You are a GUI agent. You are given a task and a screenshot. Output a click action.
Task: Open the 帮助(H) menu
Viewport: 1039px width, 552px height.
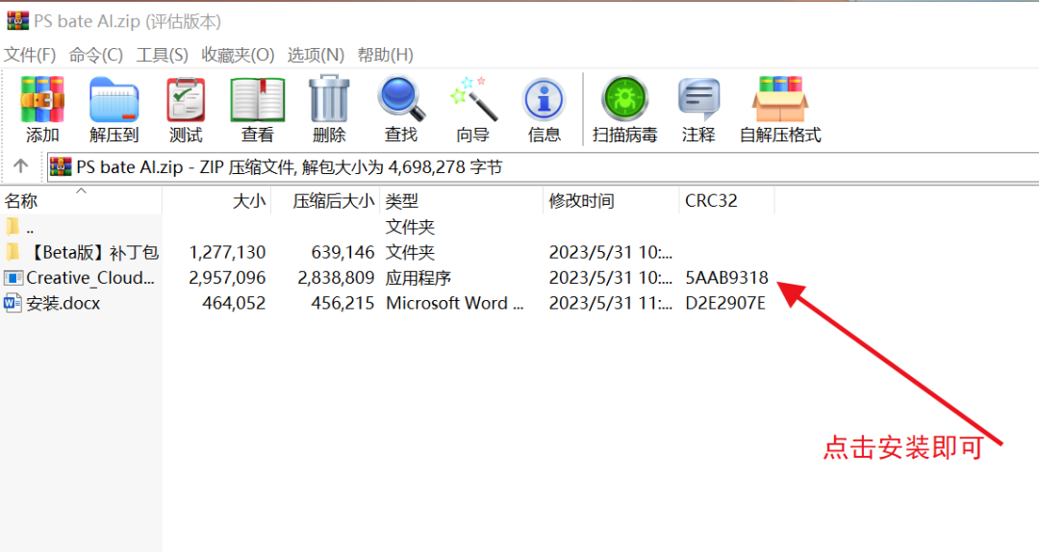[385, 55]
